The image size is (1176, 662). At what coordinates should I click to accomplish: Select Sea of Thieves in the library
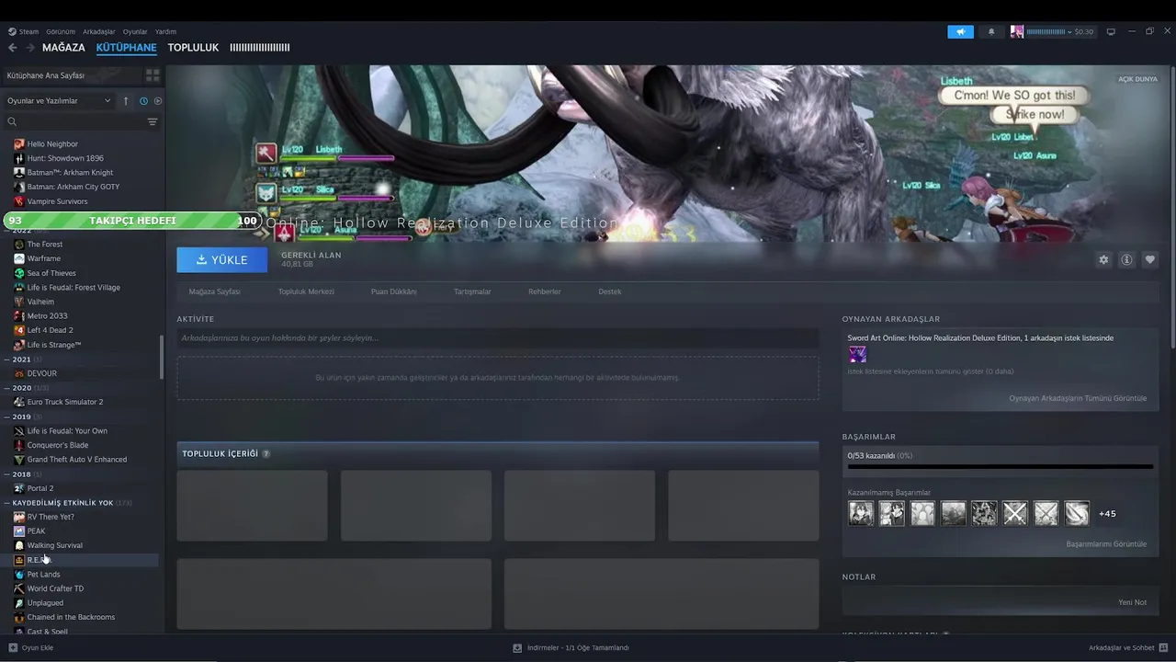click(x=51, y=273)
